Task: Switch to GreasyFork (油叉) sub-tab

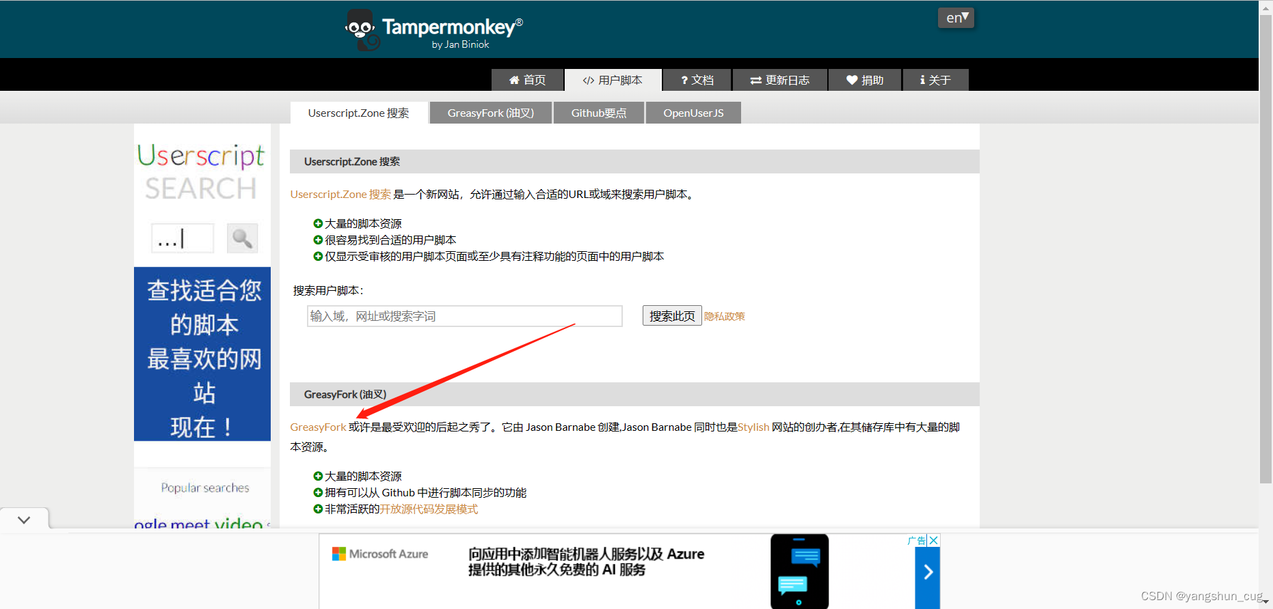Action: pos(491,113)
